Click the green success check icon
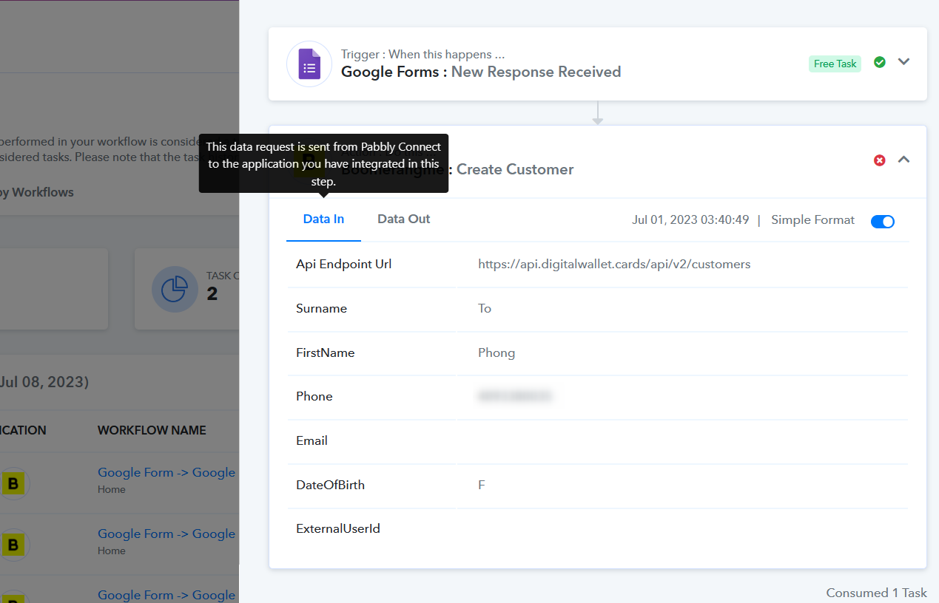The image size is (939, 603). tap(880, 62)
